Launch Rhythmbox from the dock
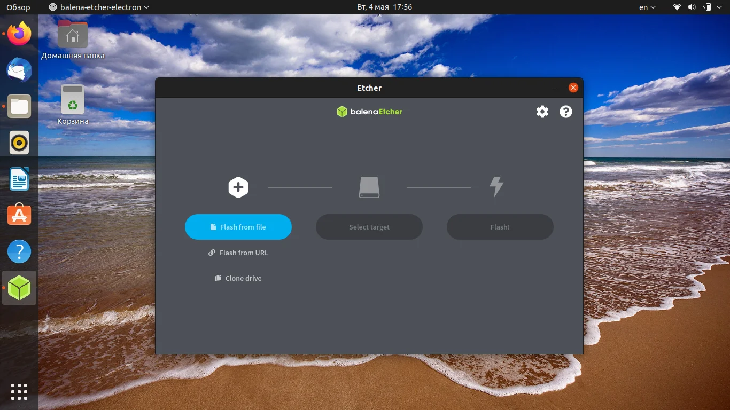The image size is (730, 410). [19, 143]
